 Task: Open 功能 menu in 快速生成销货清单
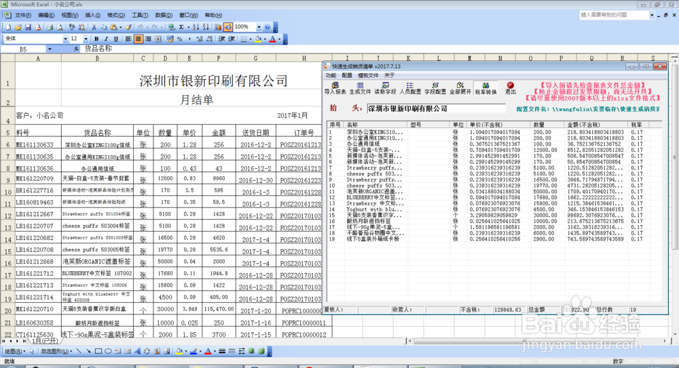tap(331, 75)
